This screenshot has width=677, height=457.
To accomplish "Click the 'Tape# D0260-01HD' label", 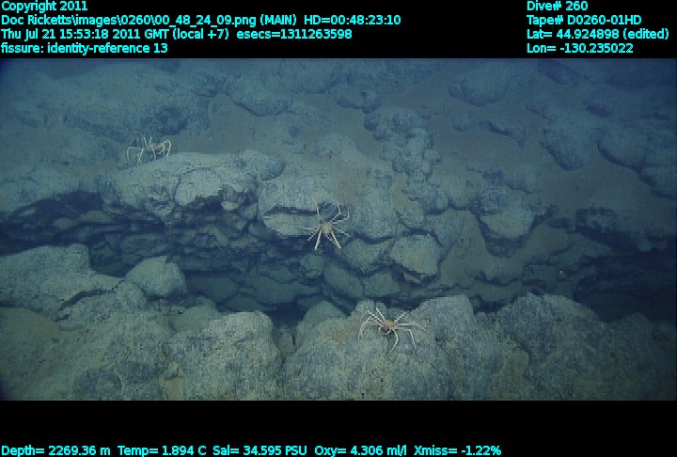I will 584,21.
